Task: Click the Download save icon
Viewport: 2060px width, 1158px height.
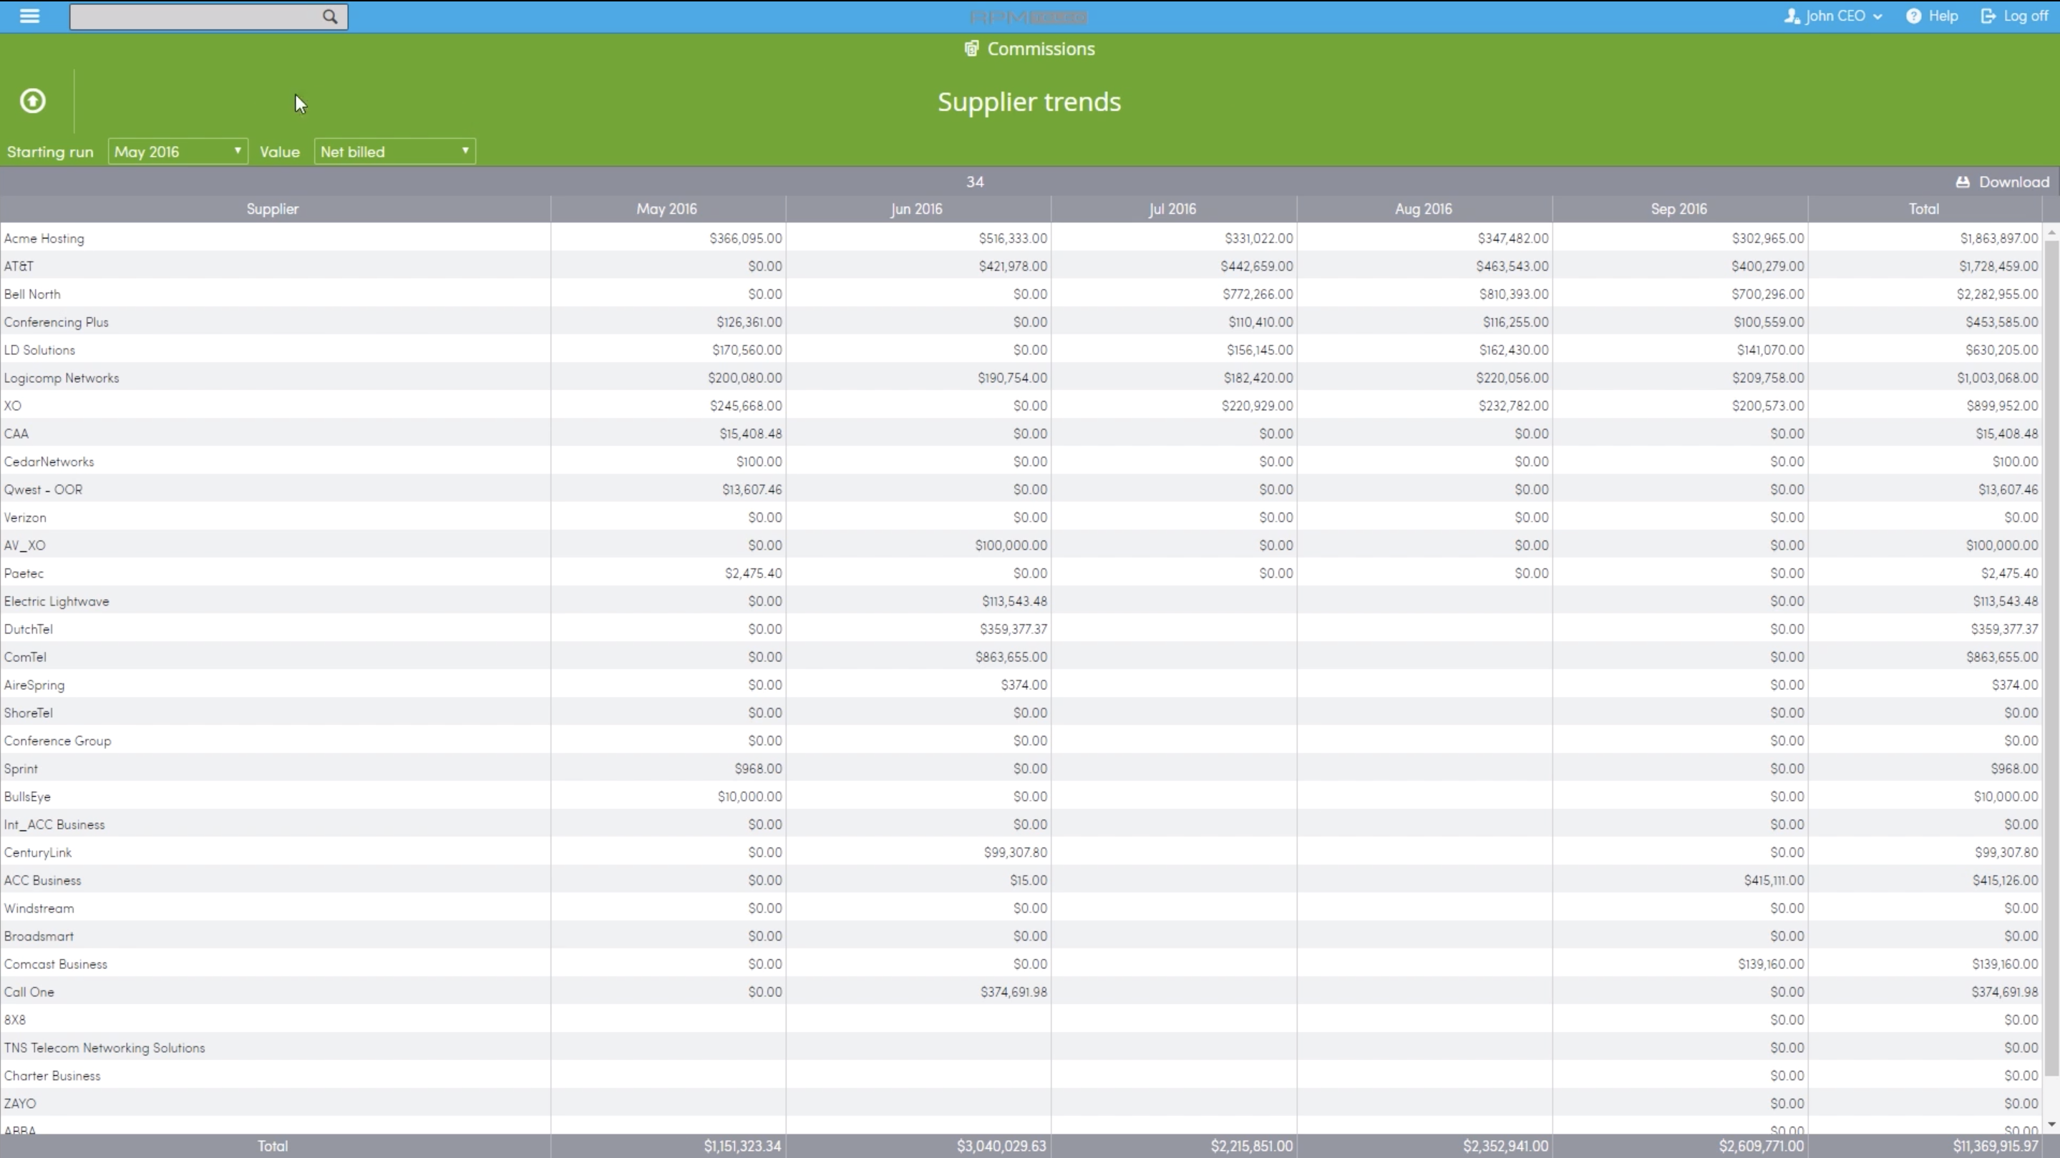Action: pos(1963,182)
